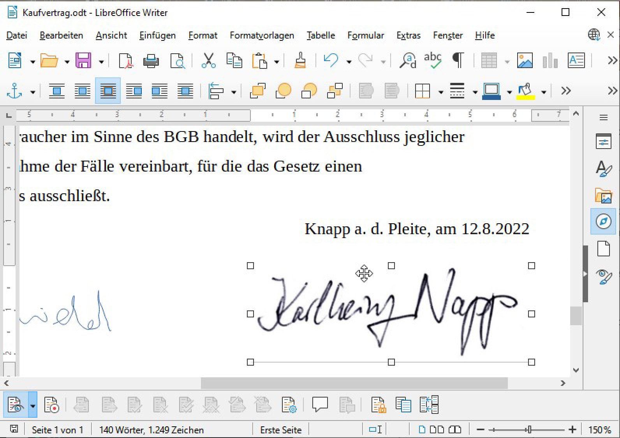Move the image forward one level

click(x=284, y=91)
